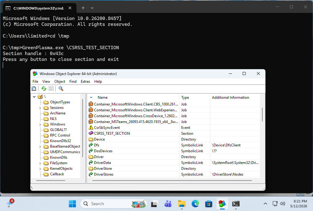
Task: Click the ObjectTypes folder icon in tree
Action: coord(46,102)
